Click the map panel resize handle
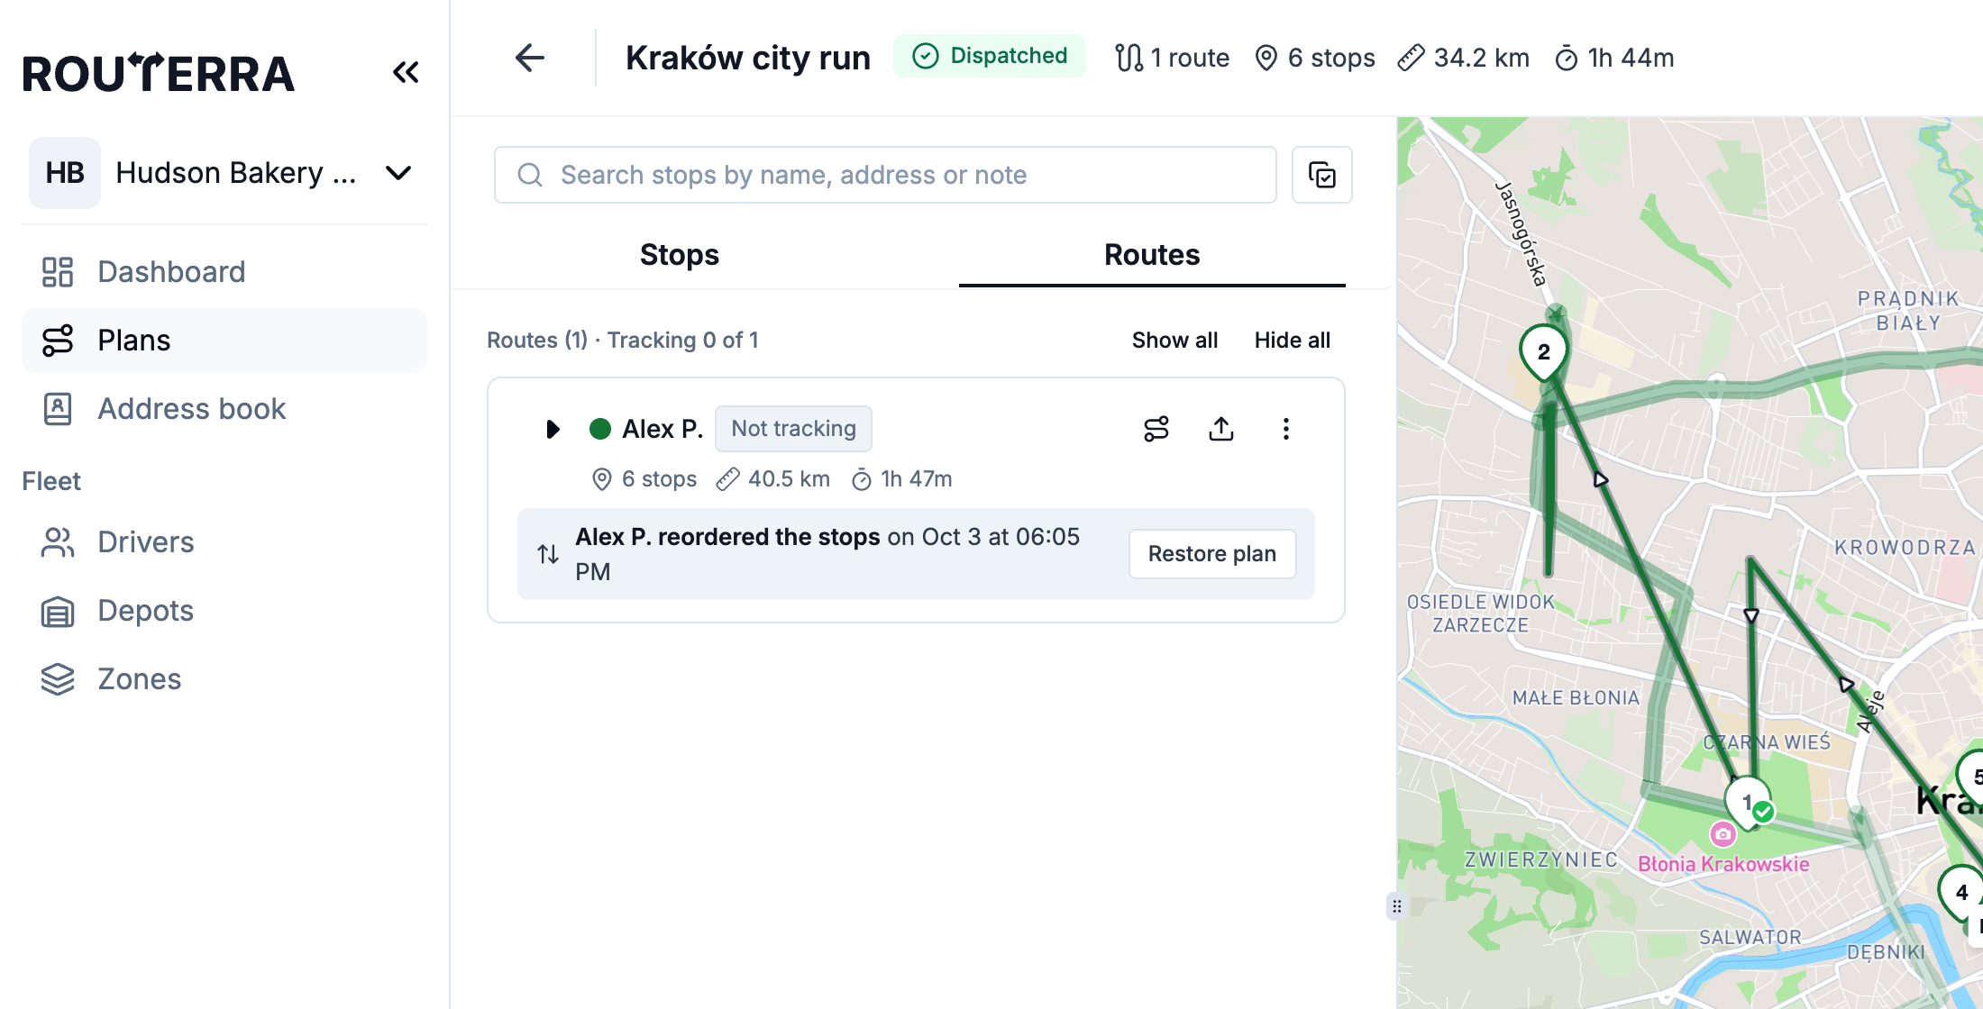Viewport: 1983px width, 1009px height. pos(1396,906)
